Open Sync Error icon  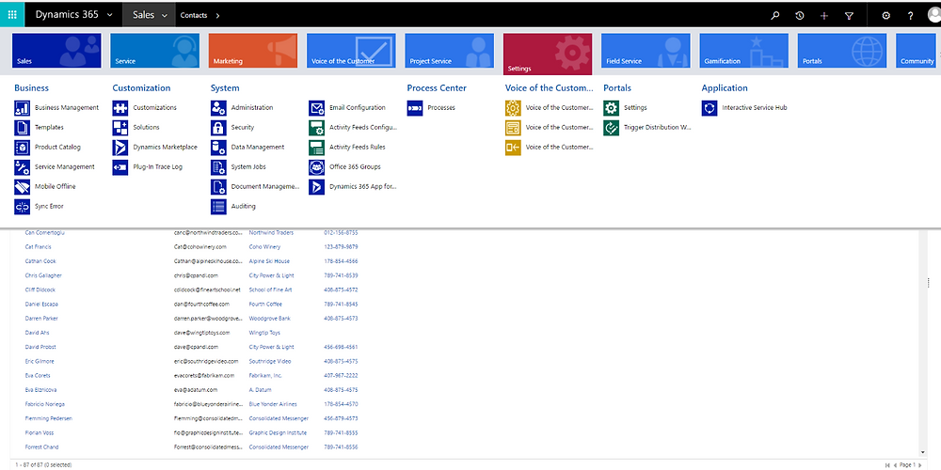(x=23, y=207)
